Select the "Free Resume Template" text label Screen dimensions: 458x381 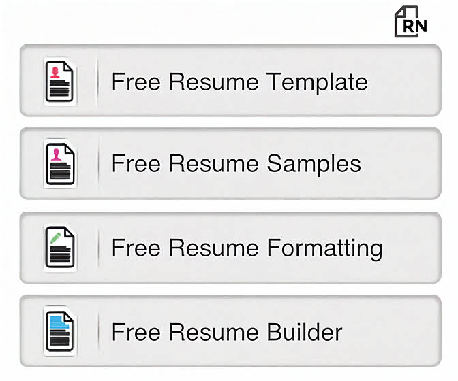(x=239, y=82)
